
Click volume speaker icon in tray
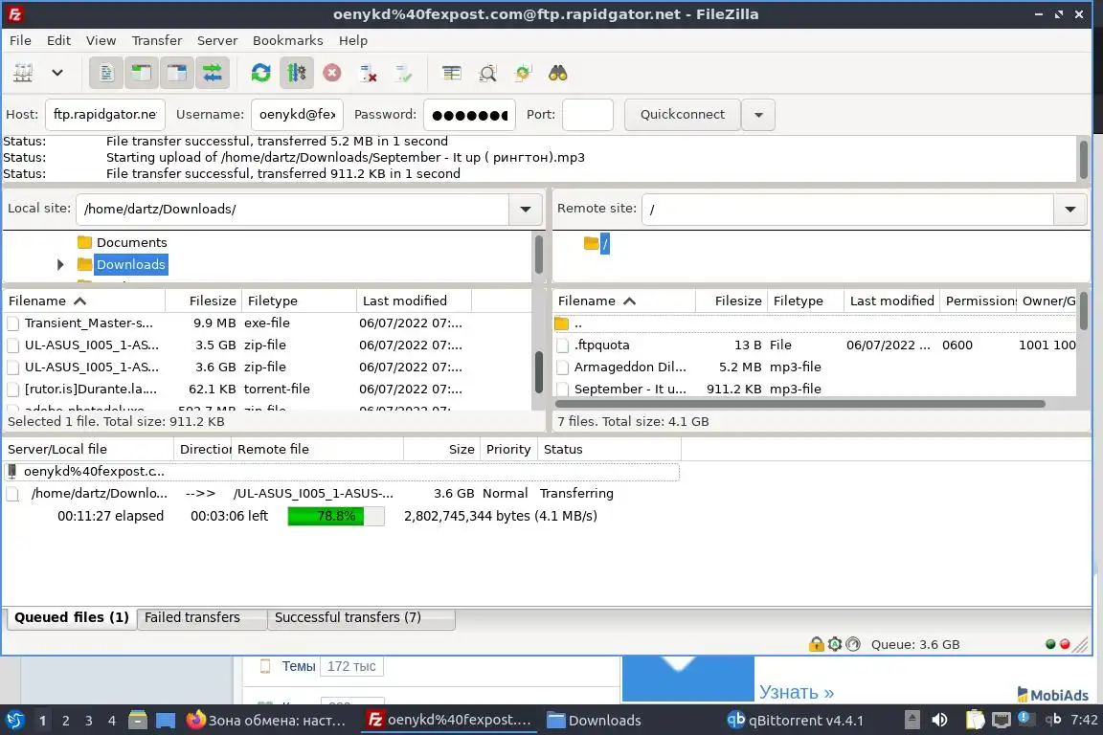tap(939, 720)
